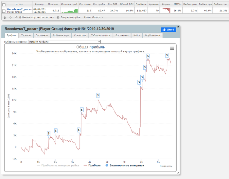Click the 24.7% average ROI cell
Viewport: 229px width, 179px height.
click(x=114, y=11)
